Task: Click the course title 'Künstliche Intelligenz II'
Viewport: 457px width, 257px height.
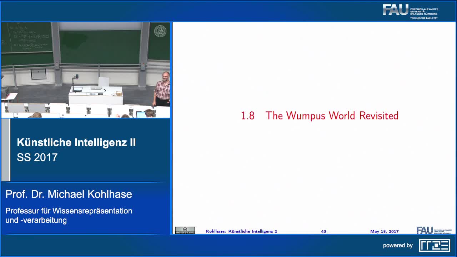Action: [76, 142]
